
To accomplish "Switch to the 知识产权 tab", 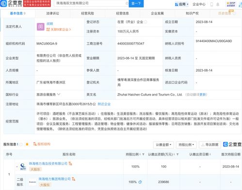I will click(192, 14).
